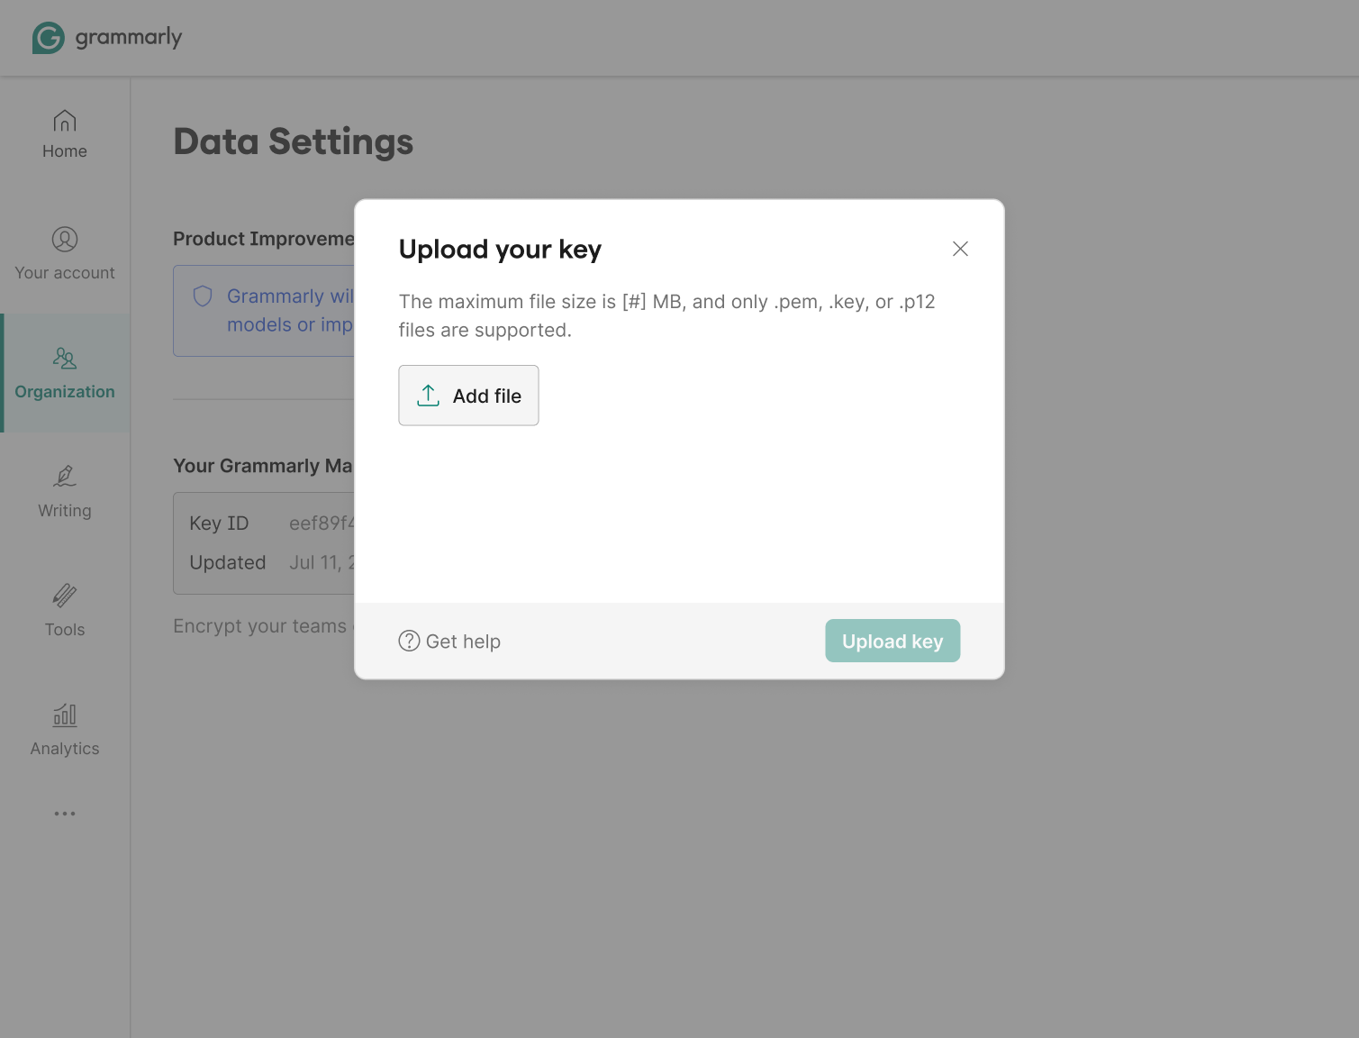Select the Home icon in the sidebar
This screenshot has width=1359, height=1038.
click(x=64, y=122)
